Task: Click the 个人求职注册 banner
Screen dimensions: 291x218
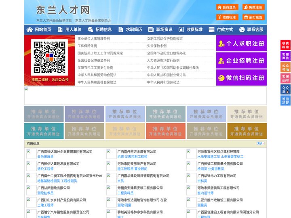Action: [x=241, y=43]
